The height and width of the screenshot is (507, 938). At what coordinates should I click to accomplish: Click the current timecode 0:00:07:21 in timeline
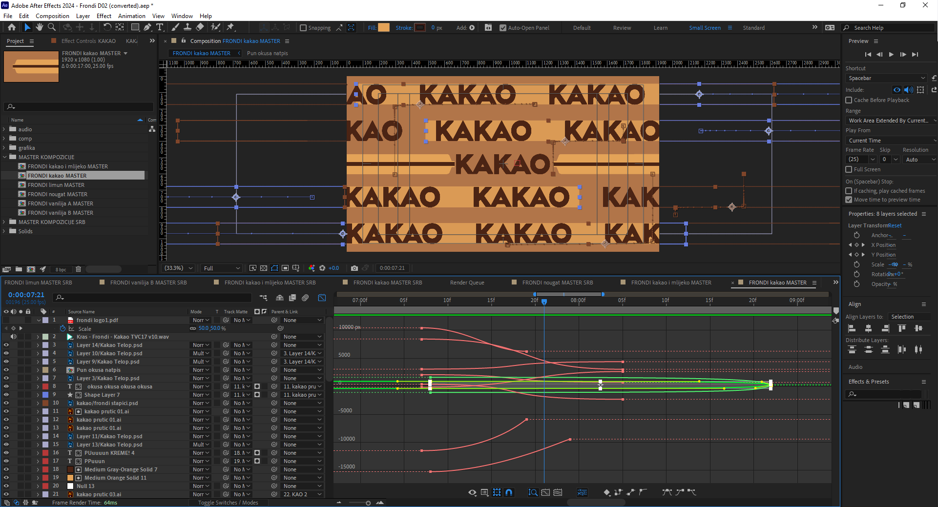tap(26, 295)
